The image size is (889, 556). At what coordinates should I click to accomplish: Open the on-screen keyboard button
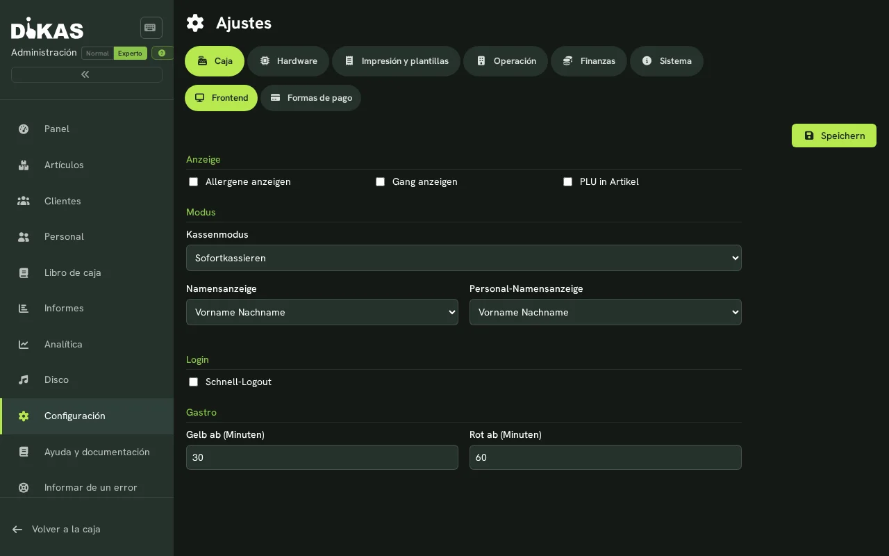[x=151, y=28]
